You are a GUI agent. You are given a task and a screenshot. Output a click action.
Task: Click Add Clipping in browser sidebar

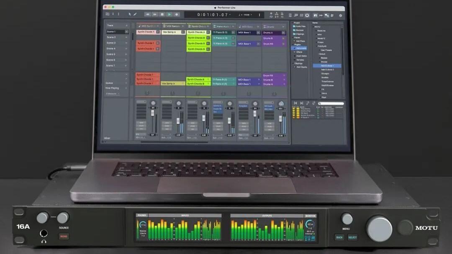click(x=301, y=67)
